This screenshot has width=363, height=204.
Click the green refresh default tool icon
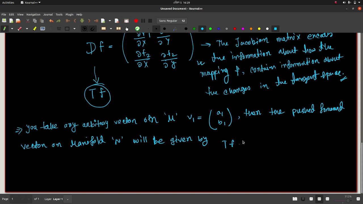coord(137,29)
